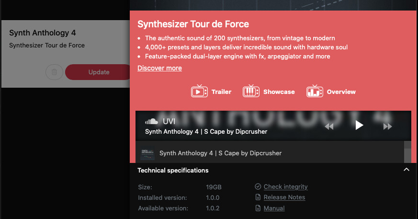Skip to next track in SoundCloud player

(x=387, y=127)
